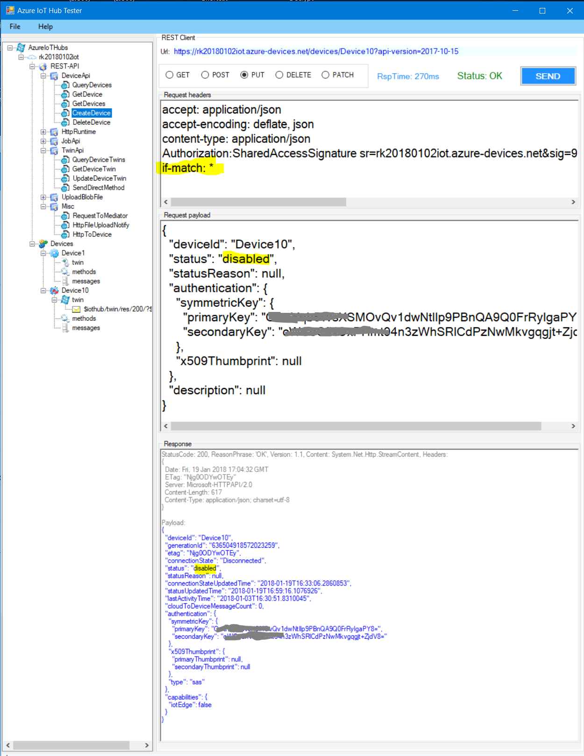Click the Devices group icon
The image size is (584, 756).
[43, 244]
